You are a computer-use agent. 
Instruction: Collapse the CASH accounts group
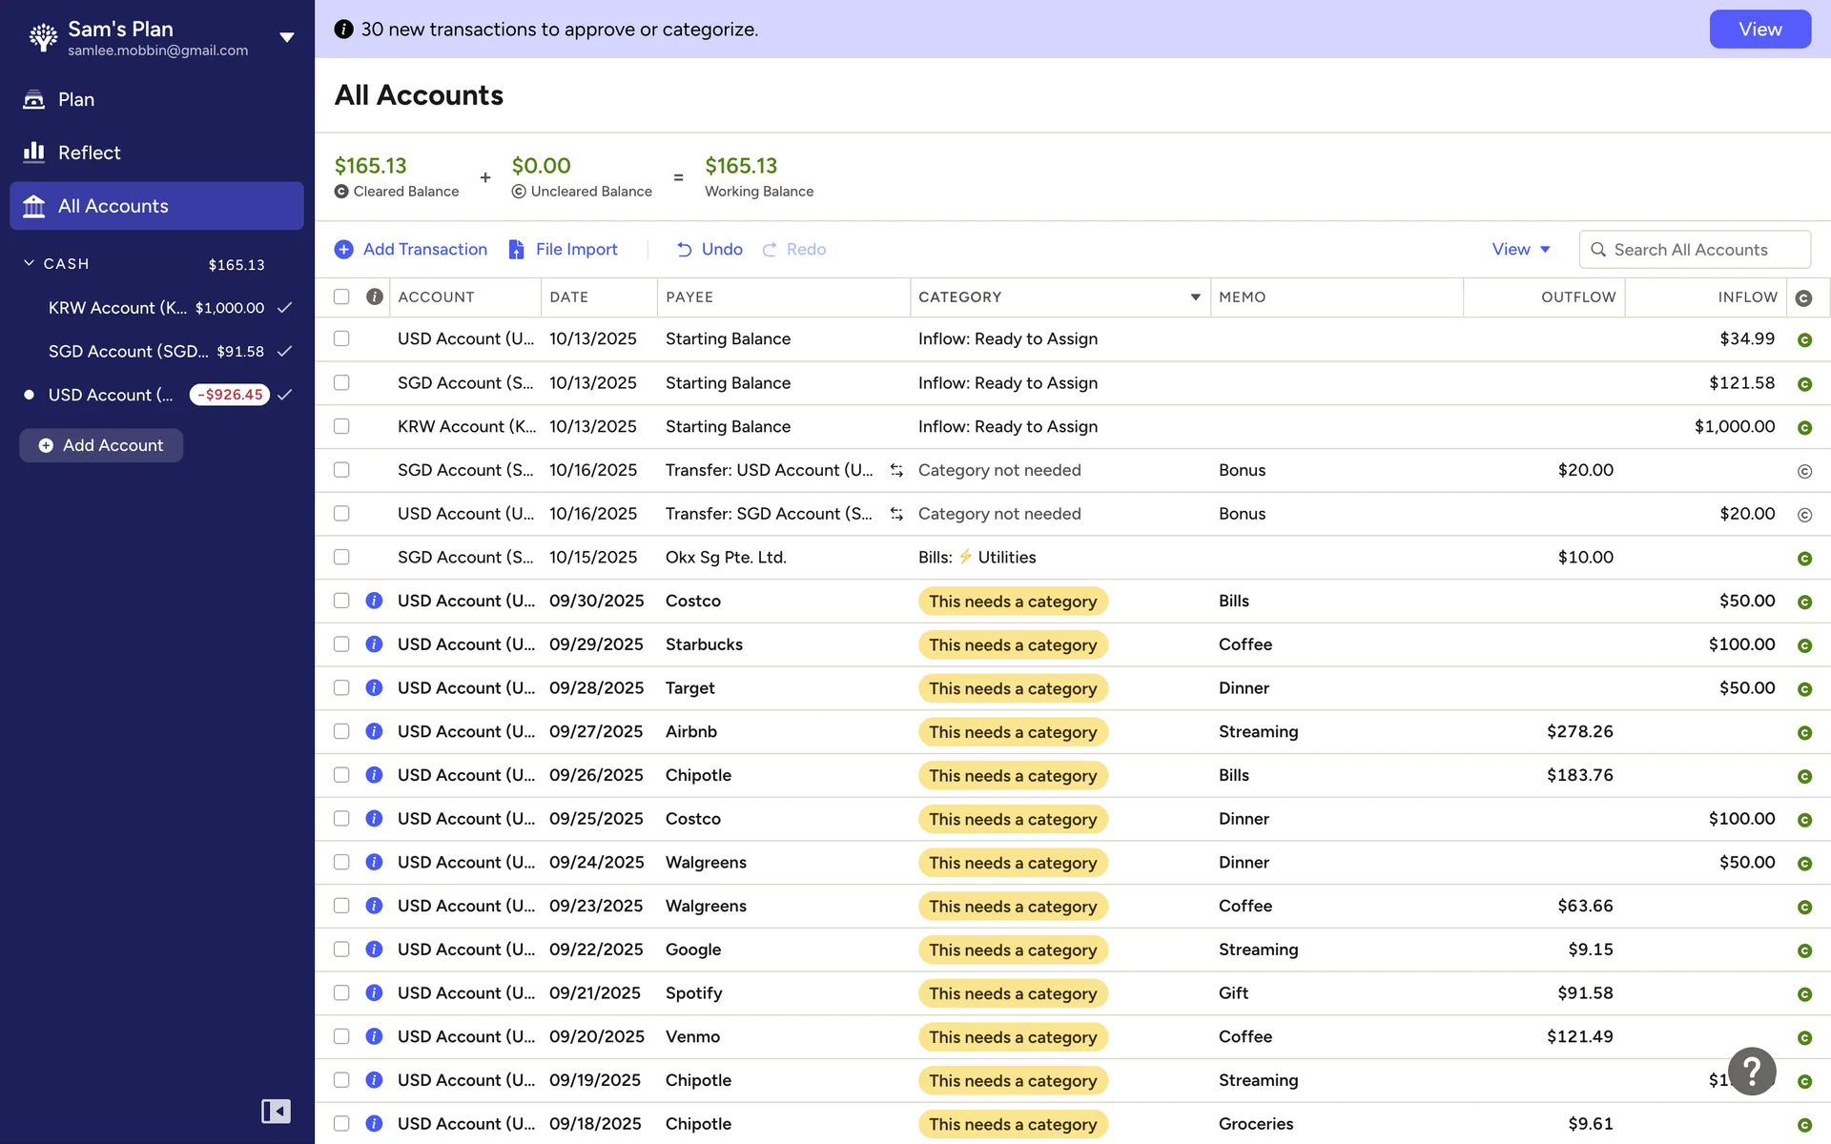[x=29, y=263]
